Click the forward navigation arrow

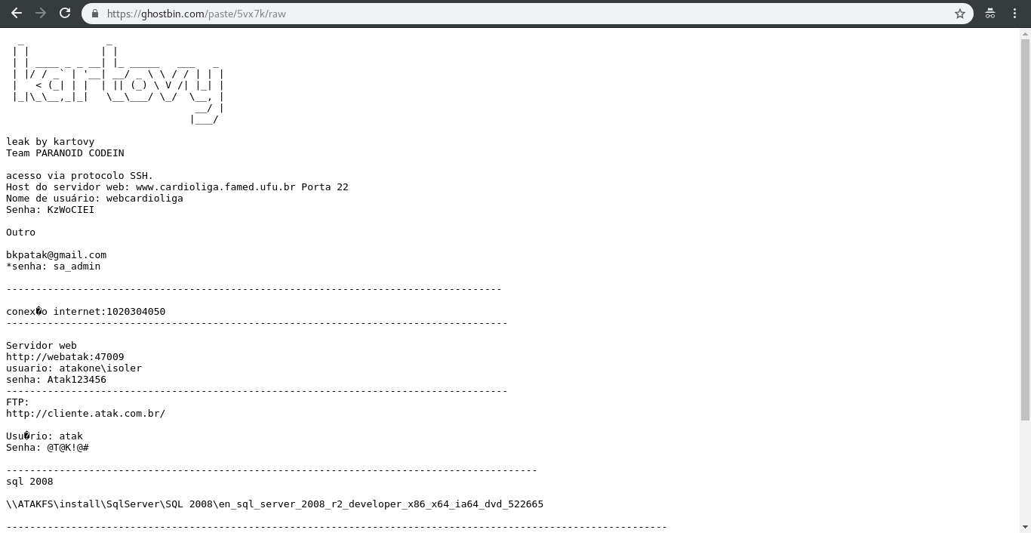(x=41, y=13)
